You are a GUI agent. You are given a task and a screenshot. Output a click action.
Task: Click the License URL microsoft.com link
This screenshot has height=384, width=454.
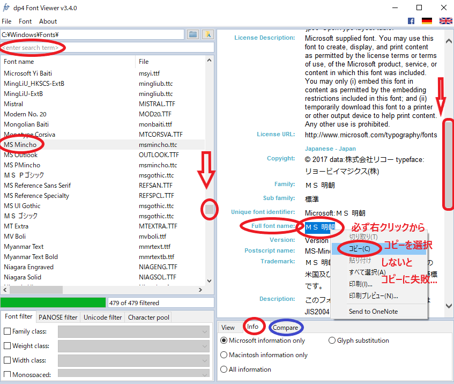(x=371, y=135)
